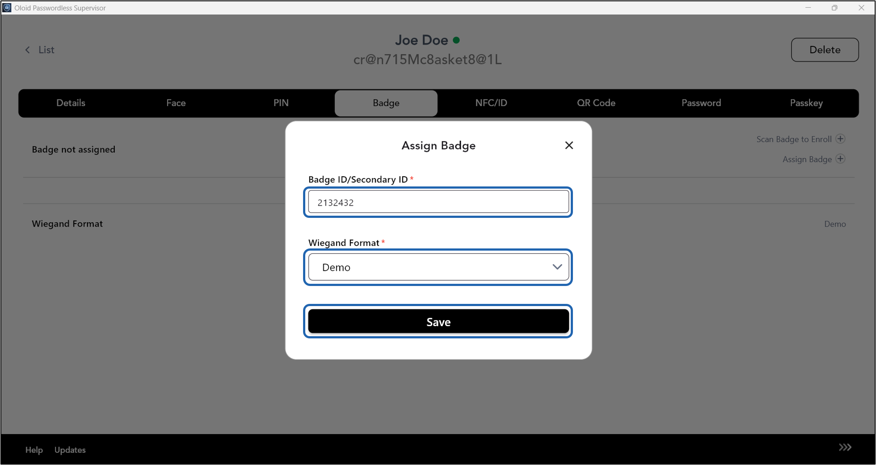
Task: Open the PIN tab
Action: tap(281, 103)
